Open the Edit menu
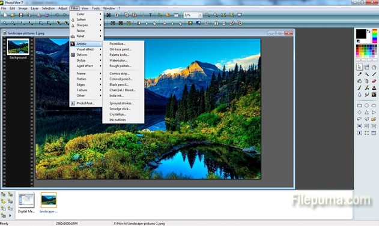Viewport: 379px width, 226px height. click(x=12, y=8)
